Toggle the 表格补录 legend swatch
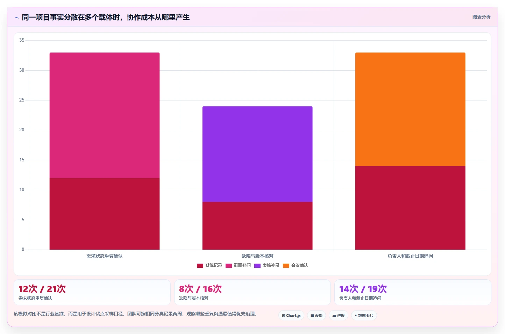 257,266
